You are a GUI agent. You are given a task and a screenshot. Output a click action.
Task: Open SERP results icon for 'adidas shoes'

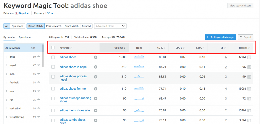pos(249,57)
